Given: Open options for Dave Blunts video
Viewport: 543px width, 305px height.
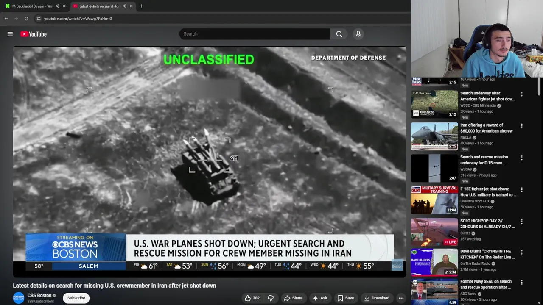Looking at the screenshot, I should 522,252.
